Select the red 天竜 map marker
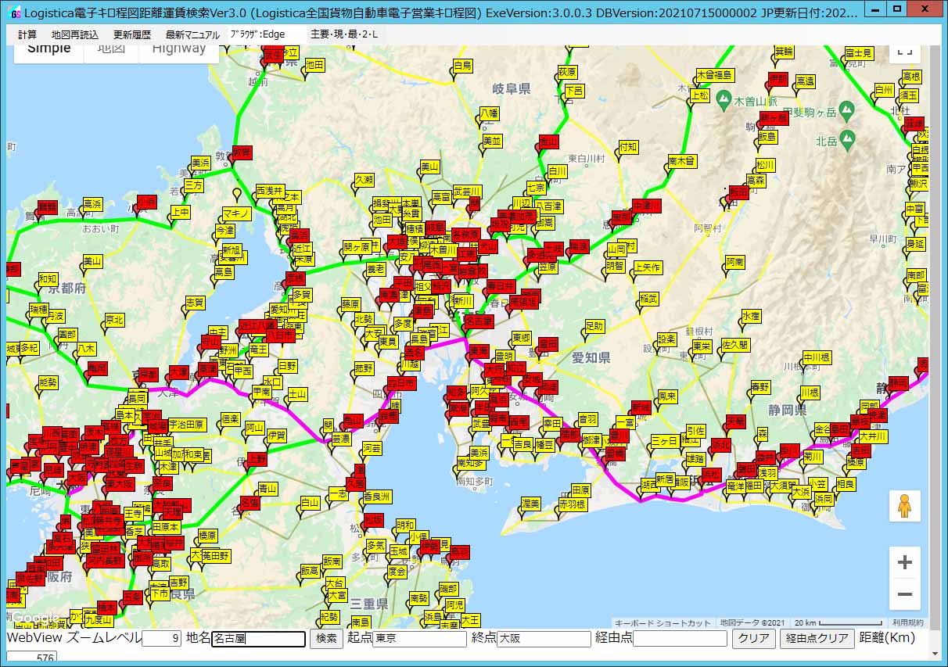This screenshot has width=948, height=667. (735, 422)
